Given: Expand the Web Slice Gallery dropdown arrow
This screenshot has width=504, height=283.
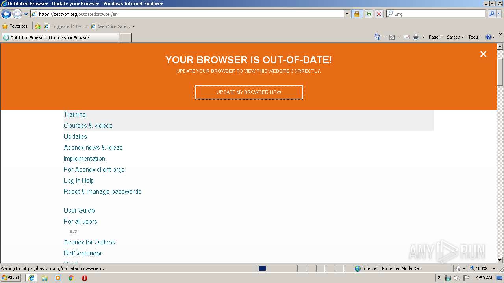Looking at the screenshot, I should pyautogui.click(x=133, y=26).
